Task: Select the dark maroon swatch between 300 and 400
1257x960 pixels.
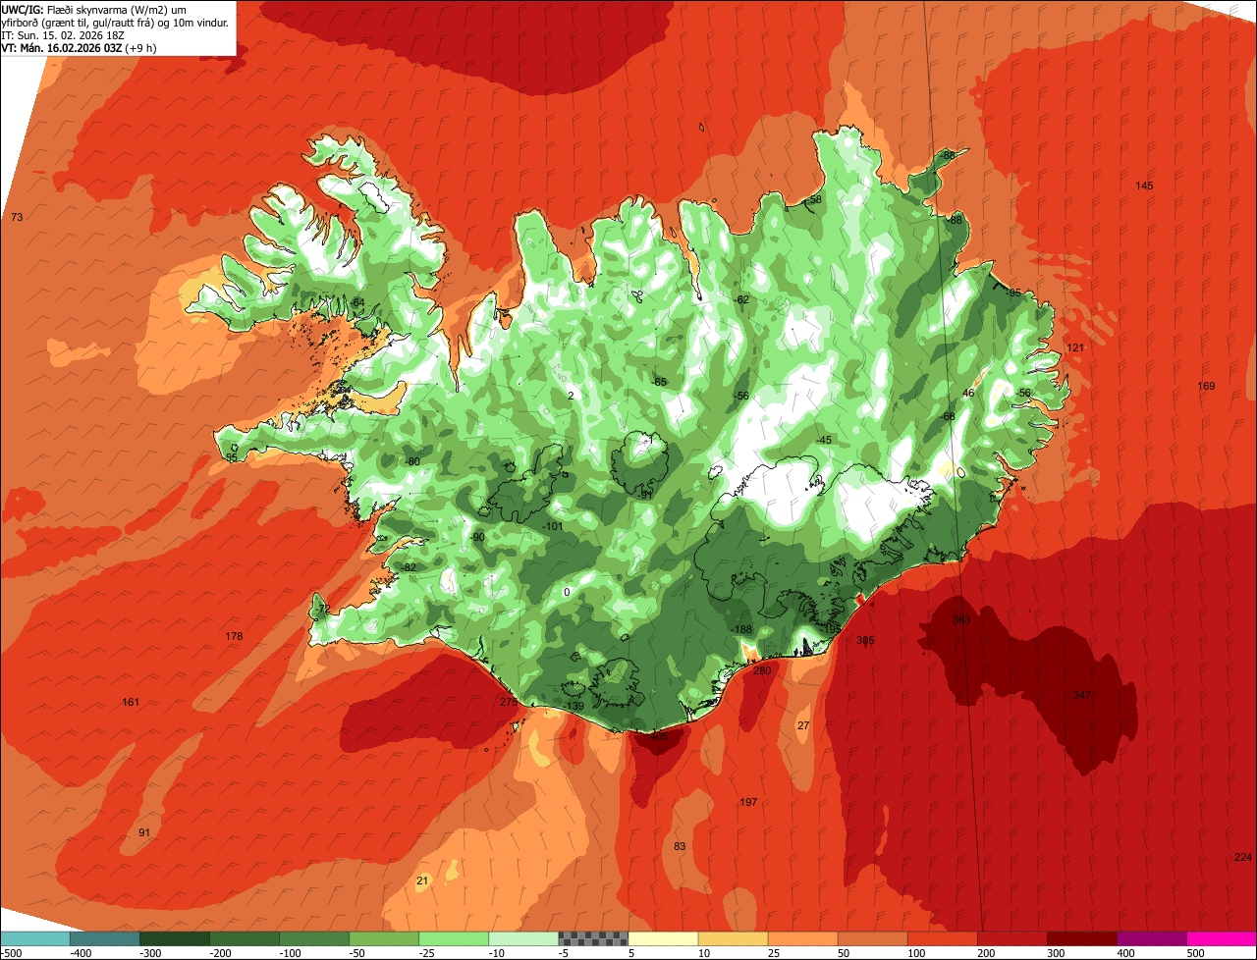Action: click(x=1080, y=938)
